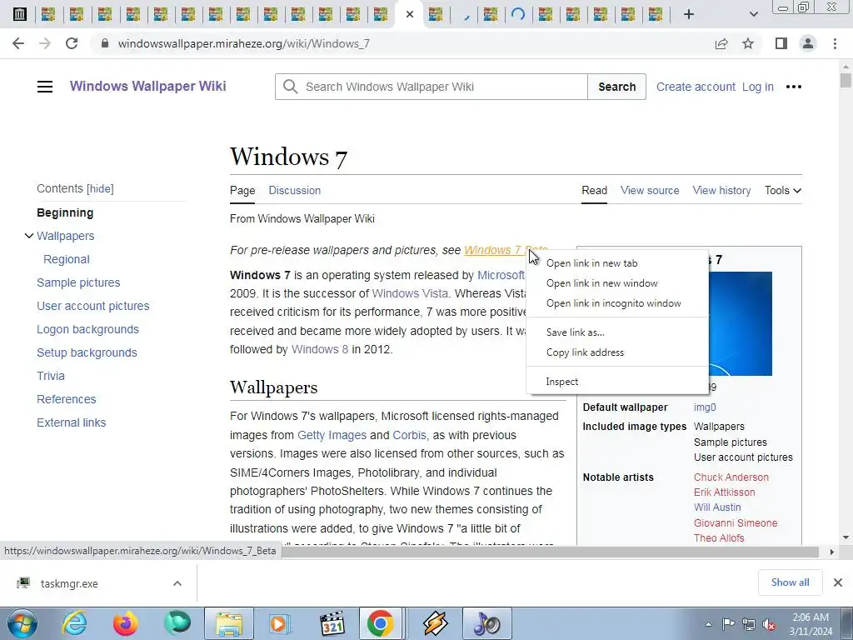
Task: Open Media Player Classic 321 taskbar icon
Action: point(332,623)
